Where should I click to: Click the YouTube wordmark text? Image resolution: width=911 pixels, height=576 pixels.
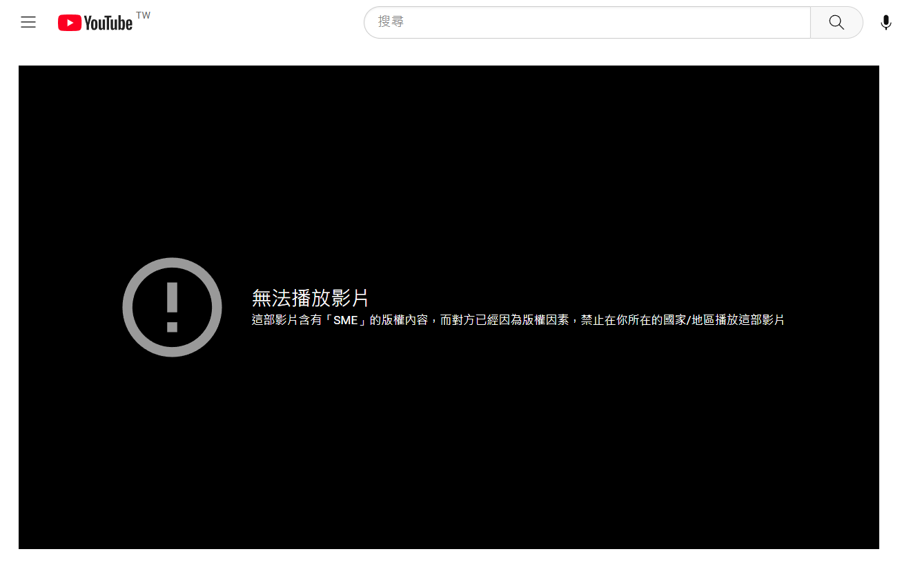[x=108, y=23]
